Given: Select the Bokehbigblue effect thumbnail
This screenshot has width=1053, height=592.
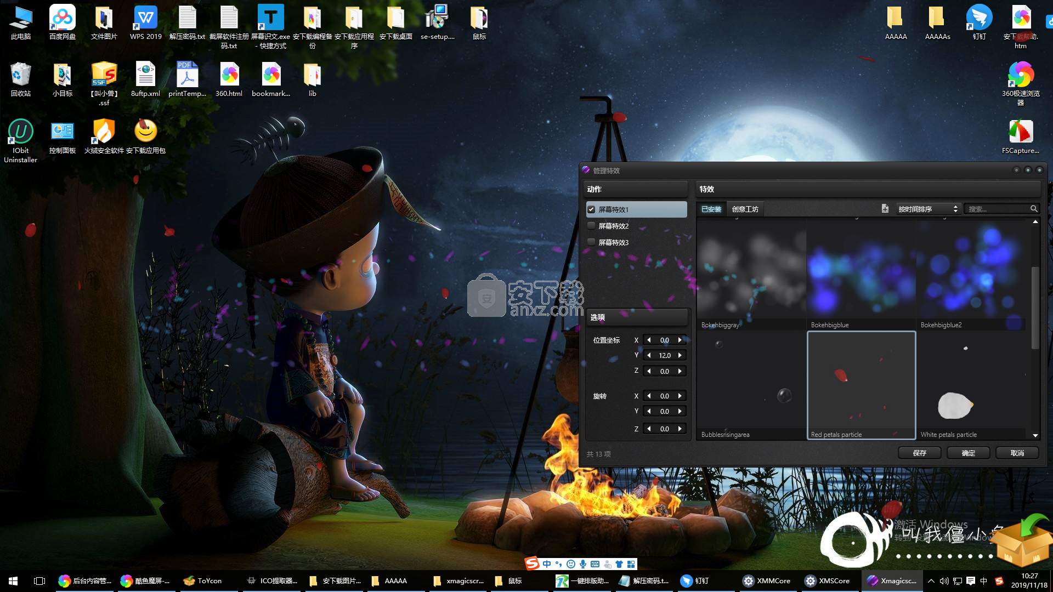Looking at the screenshot, I should pyautogui.click(x=861, y=275).
